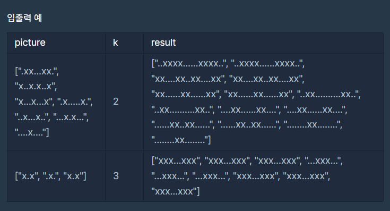390x211 pixels.
Task: Click the "....x...."] line in picture cell
Action: [32, 132]
